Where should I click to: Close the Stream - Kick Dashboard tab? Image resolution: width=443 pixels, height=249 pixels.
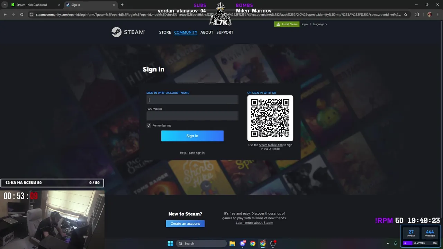pos(59,5)
